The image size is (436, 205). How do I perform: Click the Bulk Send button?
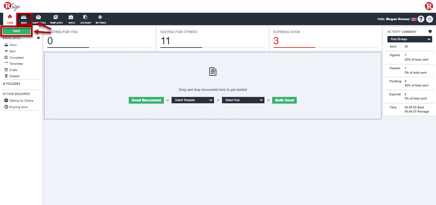pyautogui.click(x=284, y=100)
